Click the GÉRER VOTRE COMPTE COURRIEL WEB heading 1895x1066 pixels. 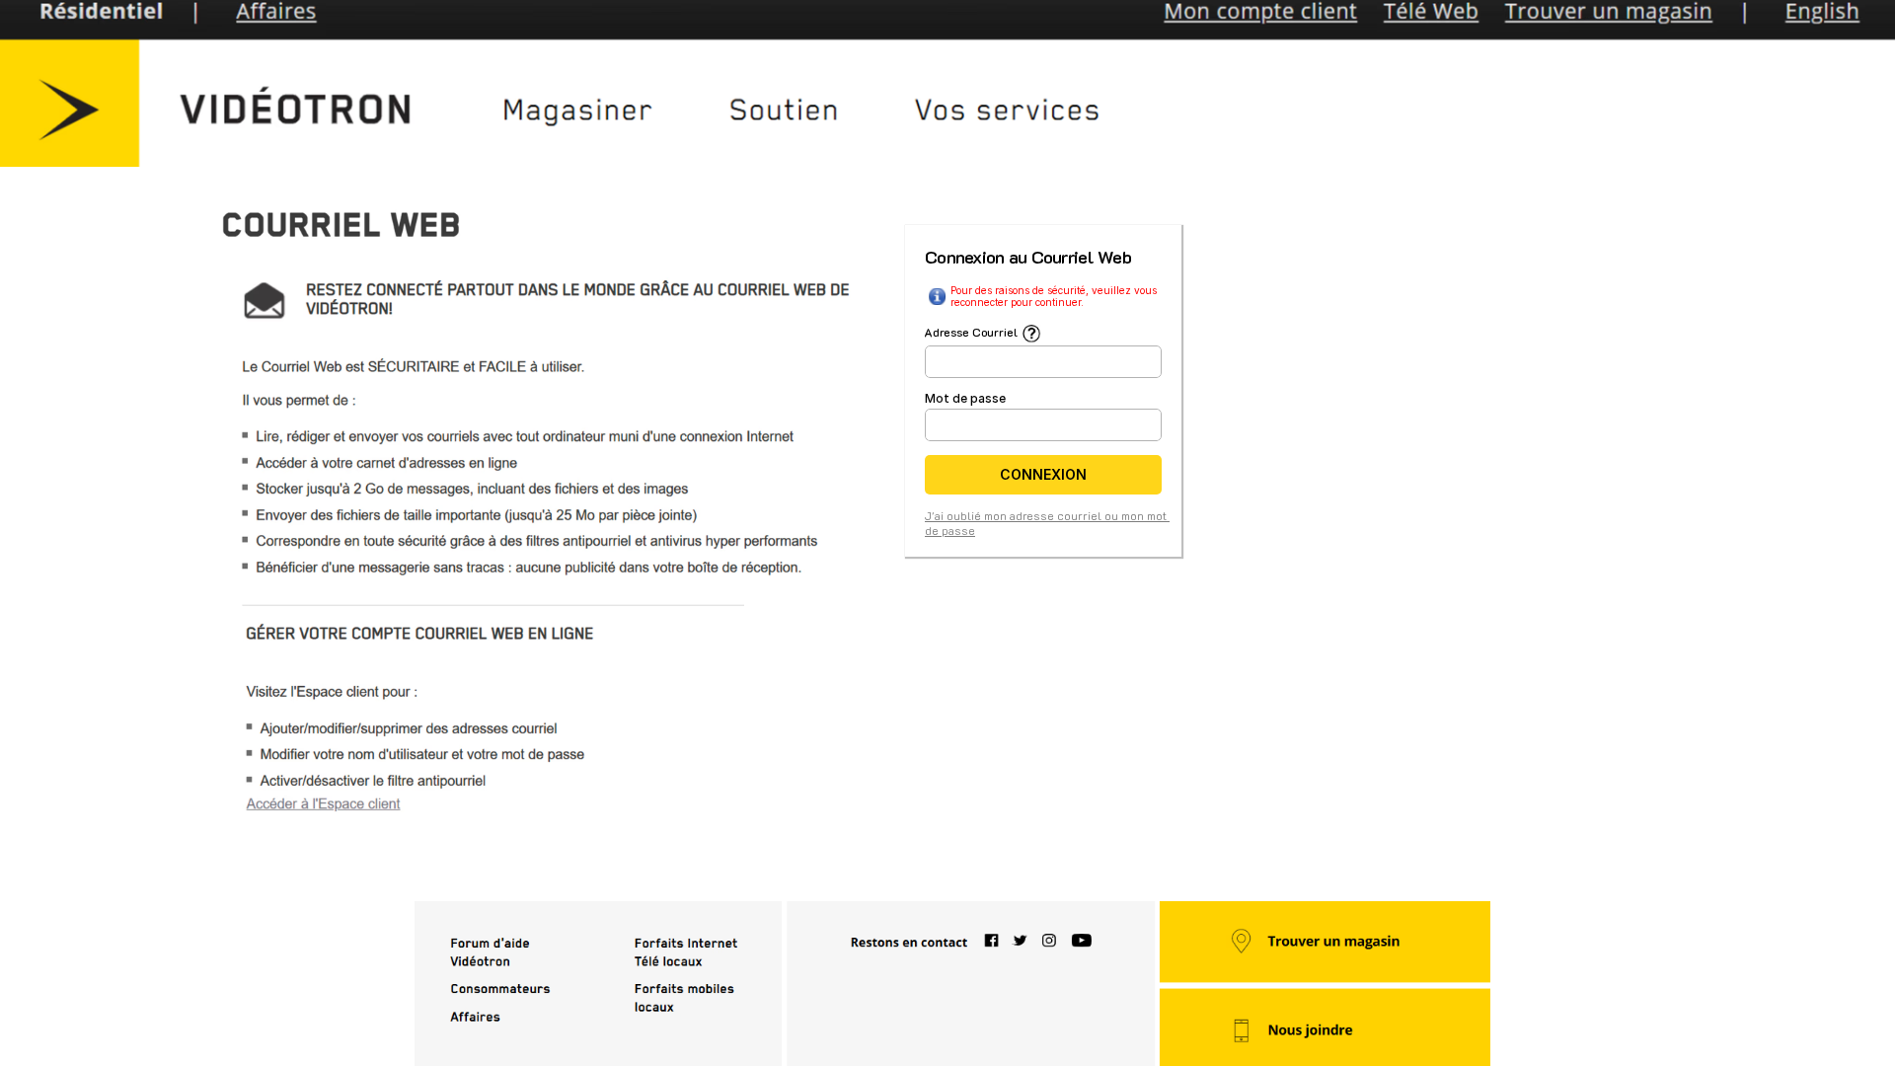(419, 634)
